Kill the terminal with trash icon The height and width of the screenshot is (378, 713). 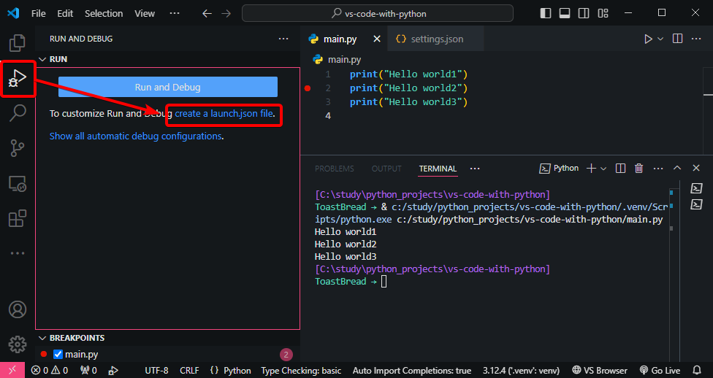(639, 169)
